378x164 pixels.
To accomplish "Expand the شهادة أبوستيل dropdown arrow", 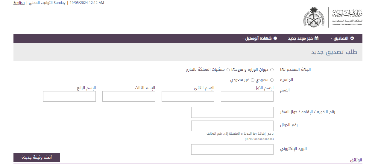I will tap(243, 39).
